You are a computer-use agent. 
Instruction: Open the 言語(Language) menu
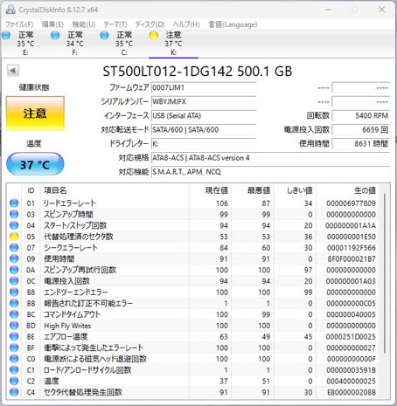pyautogui.click(x=233, y=24)
